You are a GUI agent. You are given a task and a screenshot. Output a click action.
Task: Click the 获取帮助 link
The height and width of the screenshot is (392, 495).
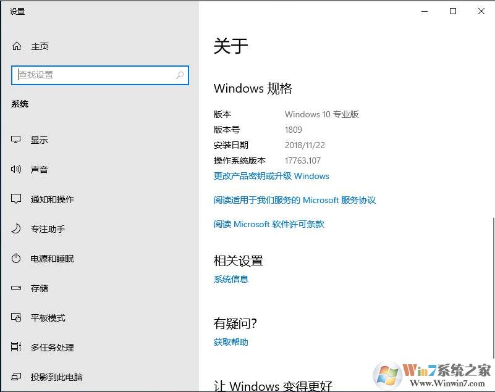click(231, 342)
